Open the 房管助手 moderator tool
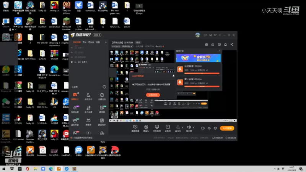 click(x=88, y=97)
